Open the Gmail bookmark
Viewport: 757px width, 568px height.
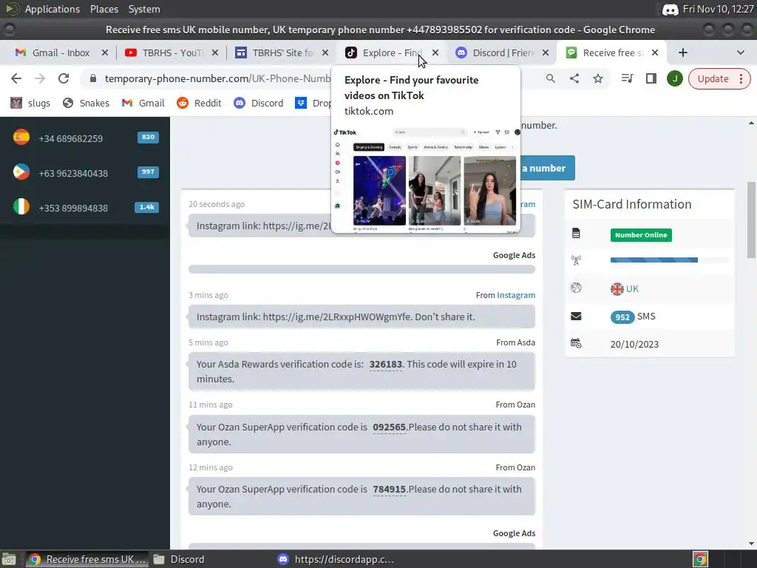coord(143,103)
